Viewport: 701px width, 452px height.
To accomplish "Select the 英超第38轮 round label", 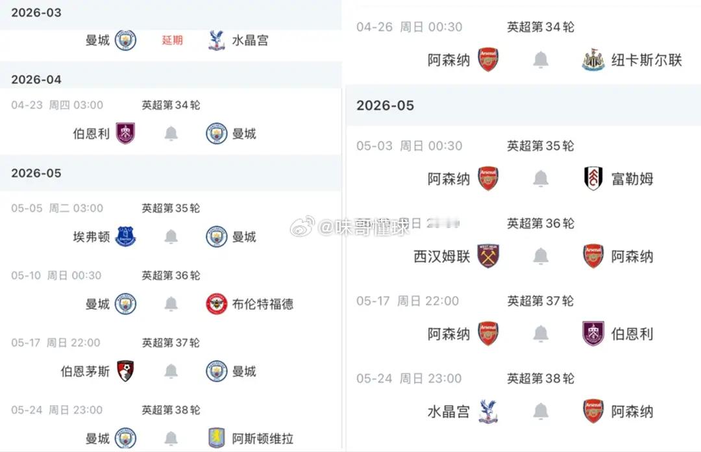I will (169, 410).
